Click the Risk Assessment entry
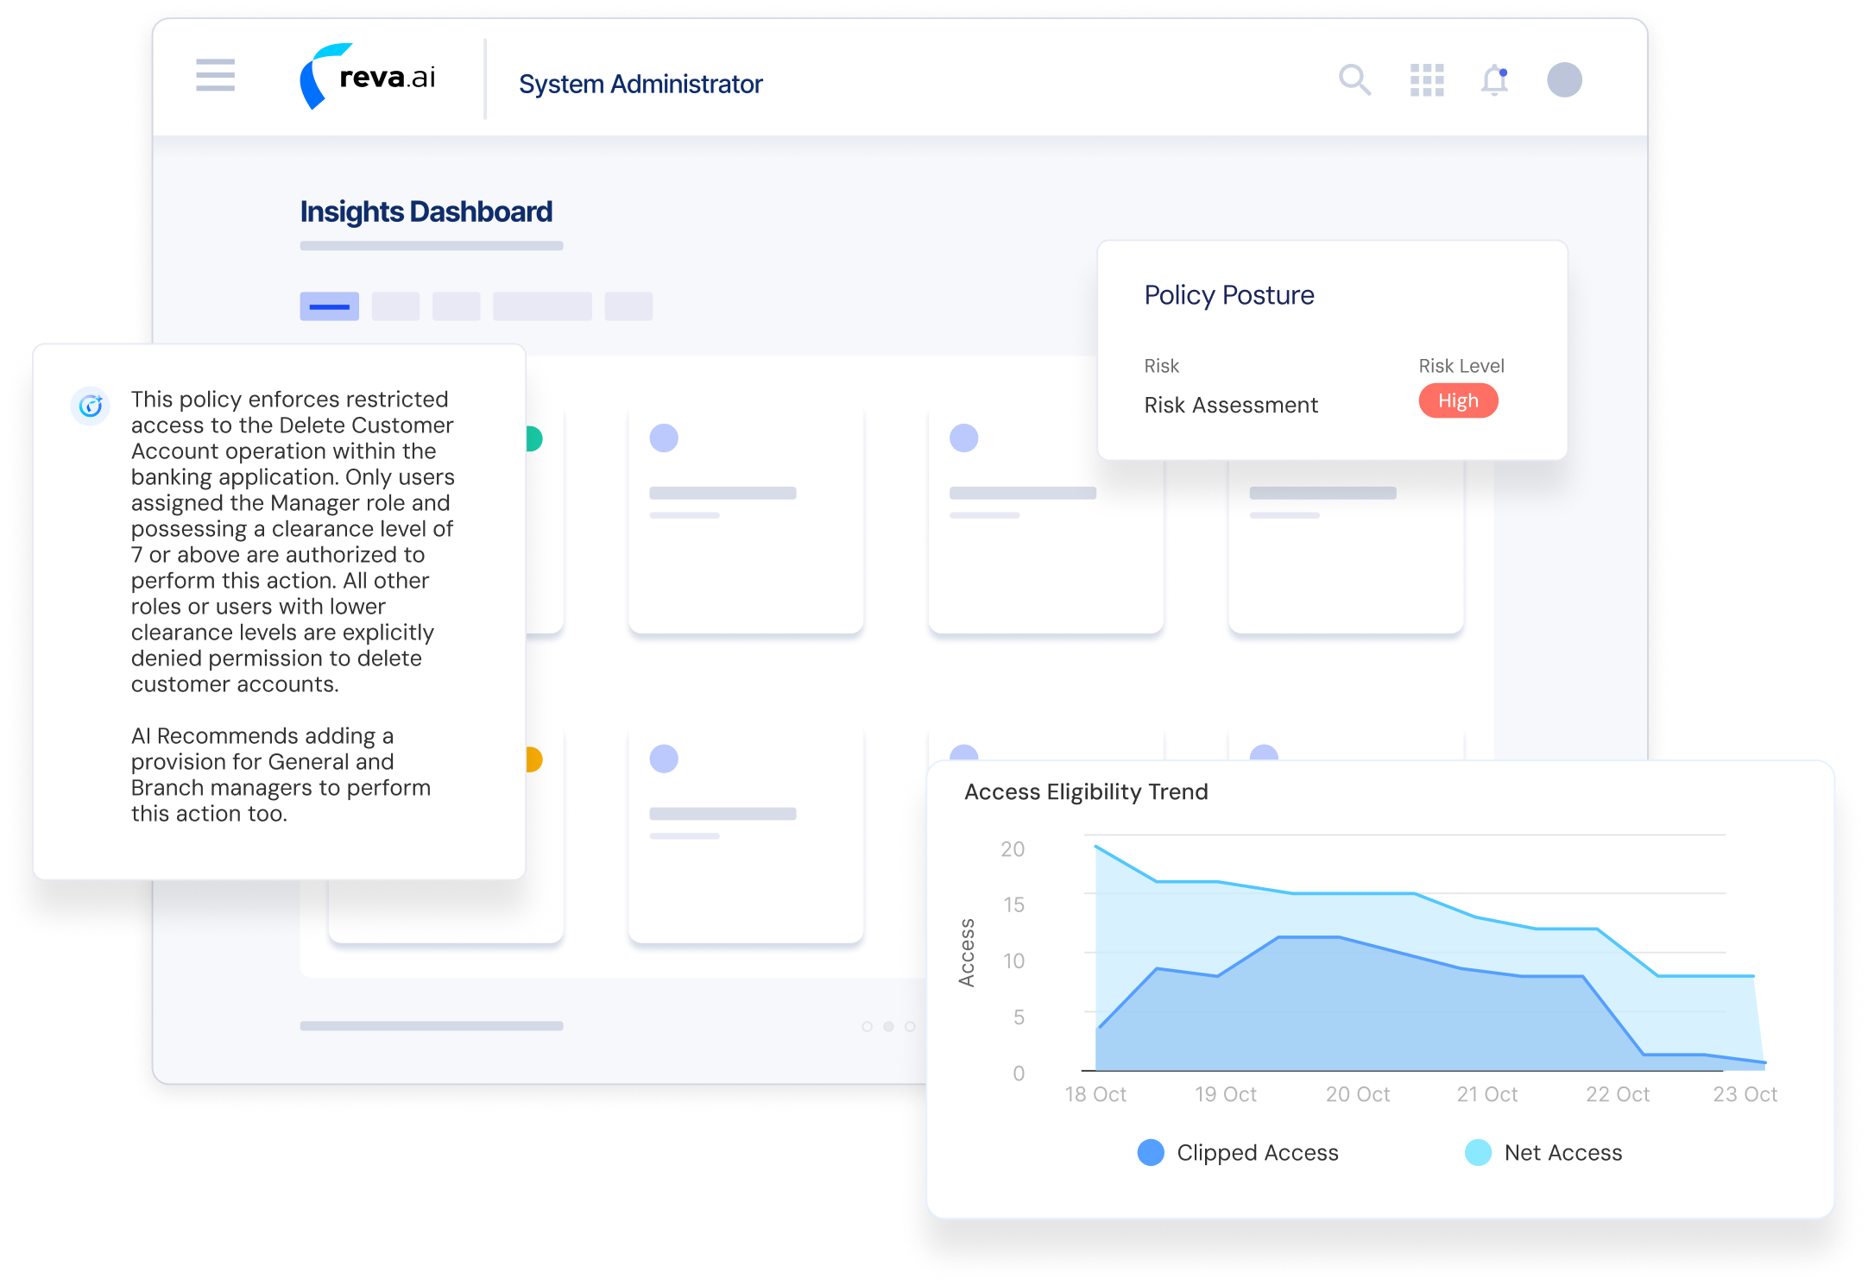 [1230, 406]
